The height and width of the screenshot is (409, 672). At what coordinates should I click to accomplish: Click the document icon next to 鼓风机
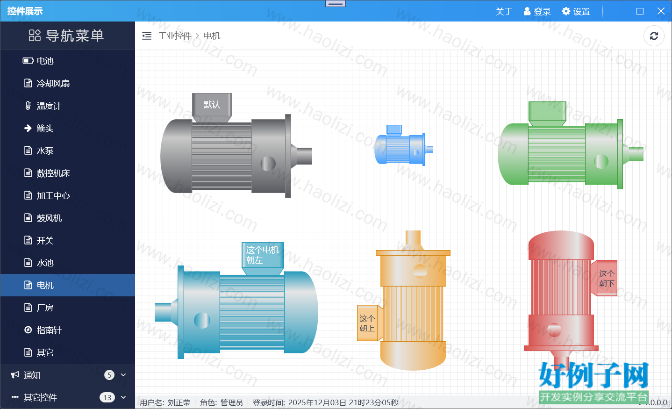28,218
